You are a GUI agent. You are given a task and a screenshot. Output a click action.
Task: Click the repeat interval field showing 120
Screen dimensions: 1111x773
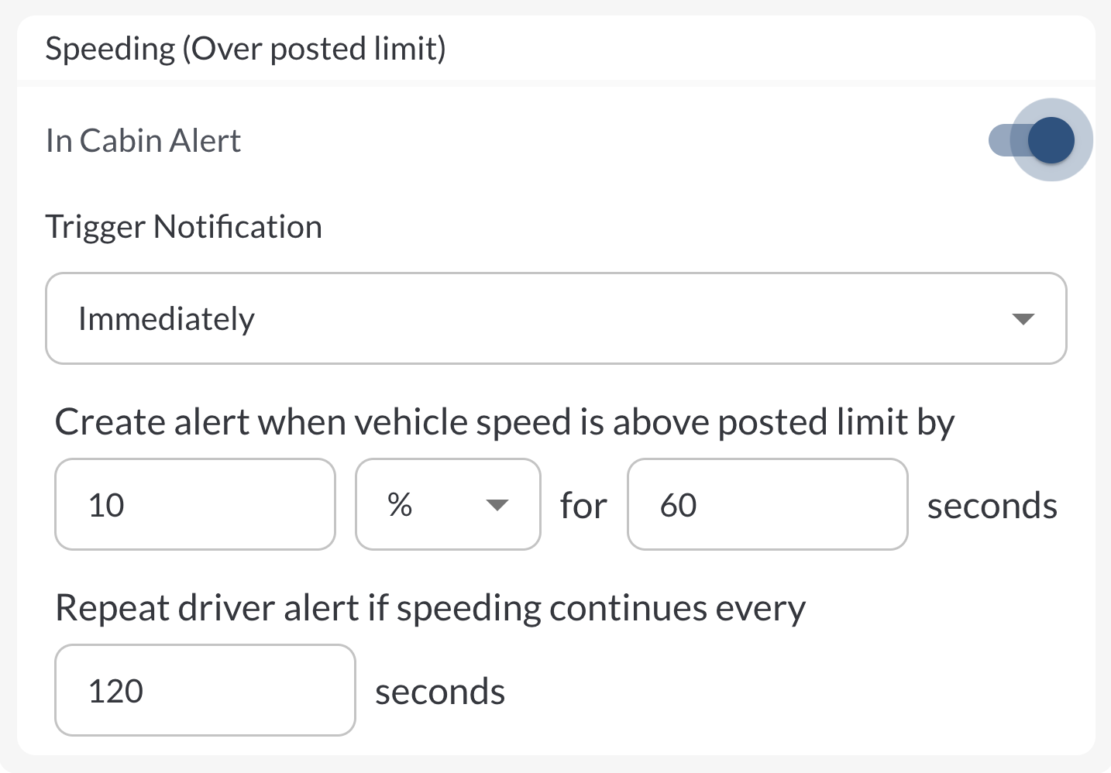coord(205,690)
